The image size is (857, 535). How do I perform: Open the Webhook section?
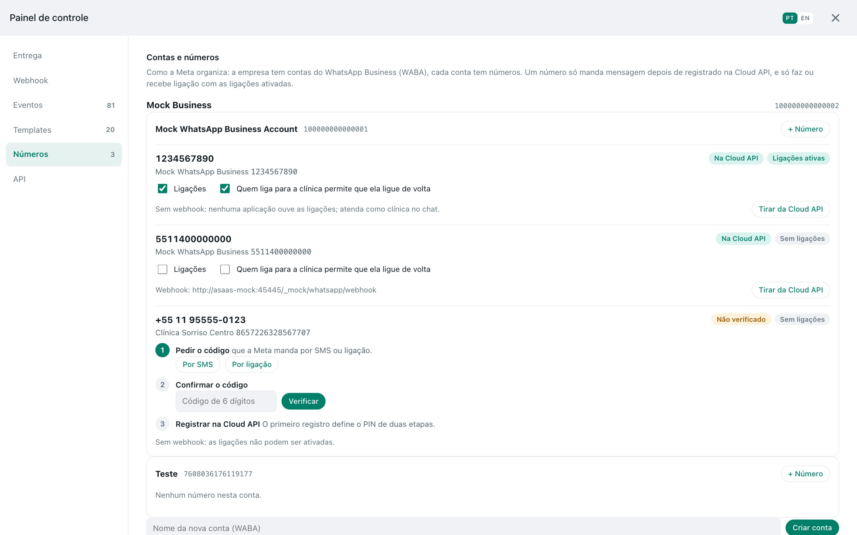click(x=64, y=80)
